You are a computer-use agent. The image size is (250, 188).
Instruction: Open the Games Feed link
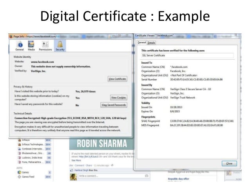click(x=28, y=177)
